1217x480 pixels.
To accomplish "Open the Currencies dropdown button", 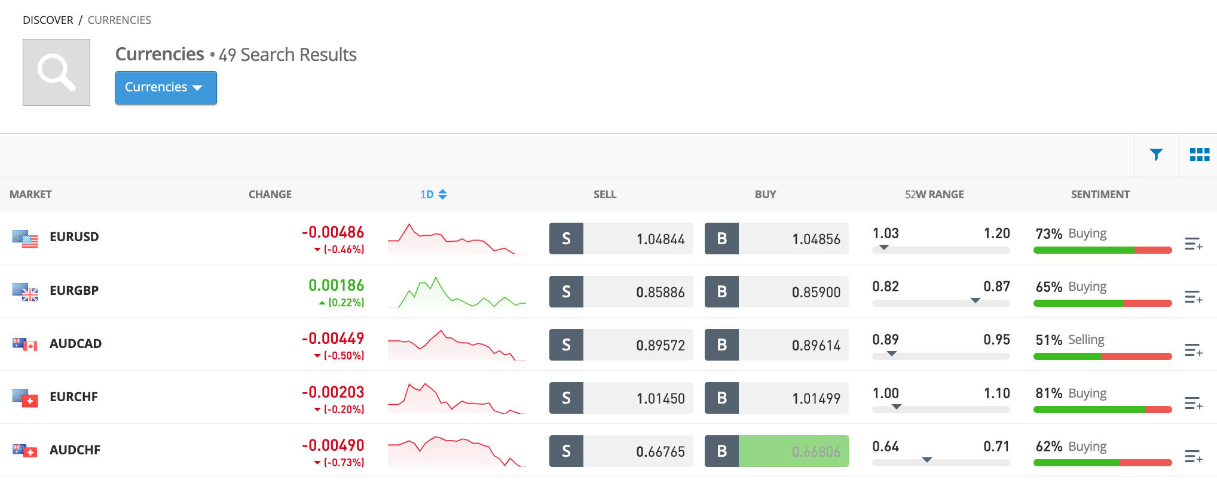I will point(166,88).
